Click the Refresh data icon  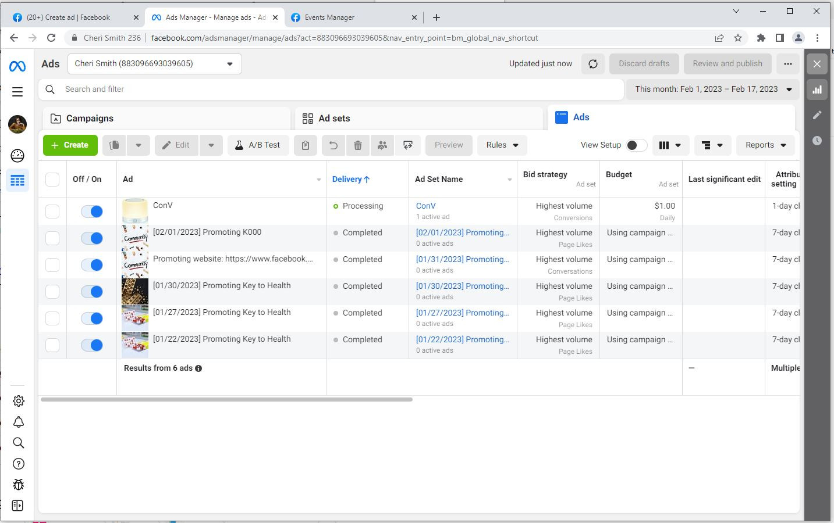[593, 64]
